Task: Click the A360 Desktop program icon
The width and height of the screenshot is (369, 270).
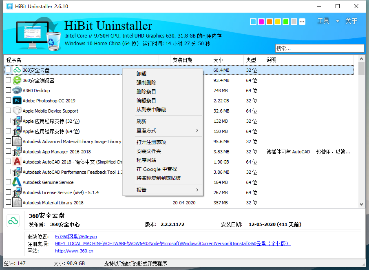Action: (17, 91)
